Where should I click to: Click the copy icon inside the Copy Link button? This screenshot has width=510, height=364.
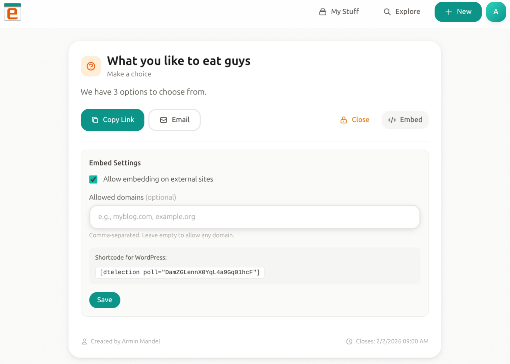click(94, 120)
